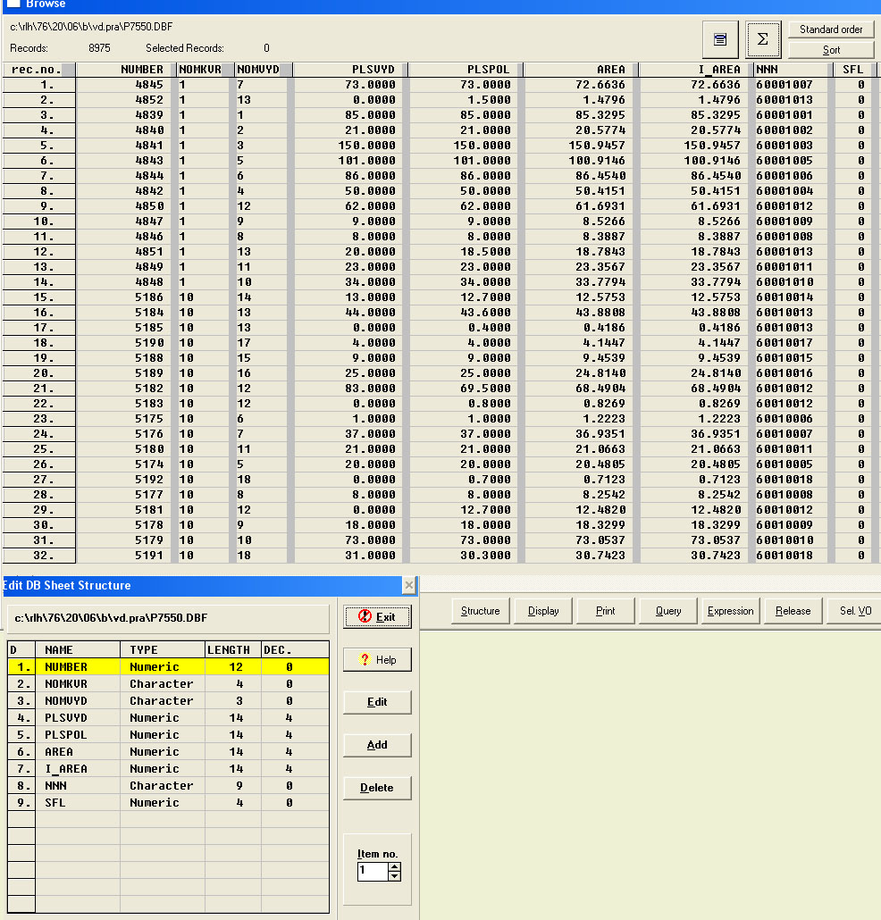Click the Standard order button
This screenshot has width=881, height=920.
coord(830,29)
